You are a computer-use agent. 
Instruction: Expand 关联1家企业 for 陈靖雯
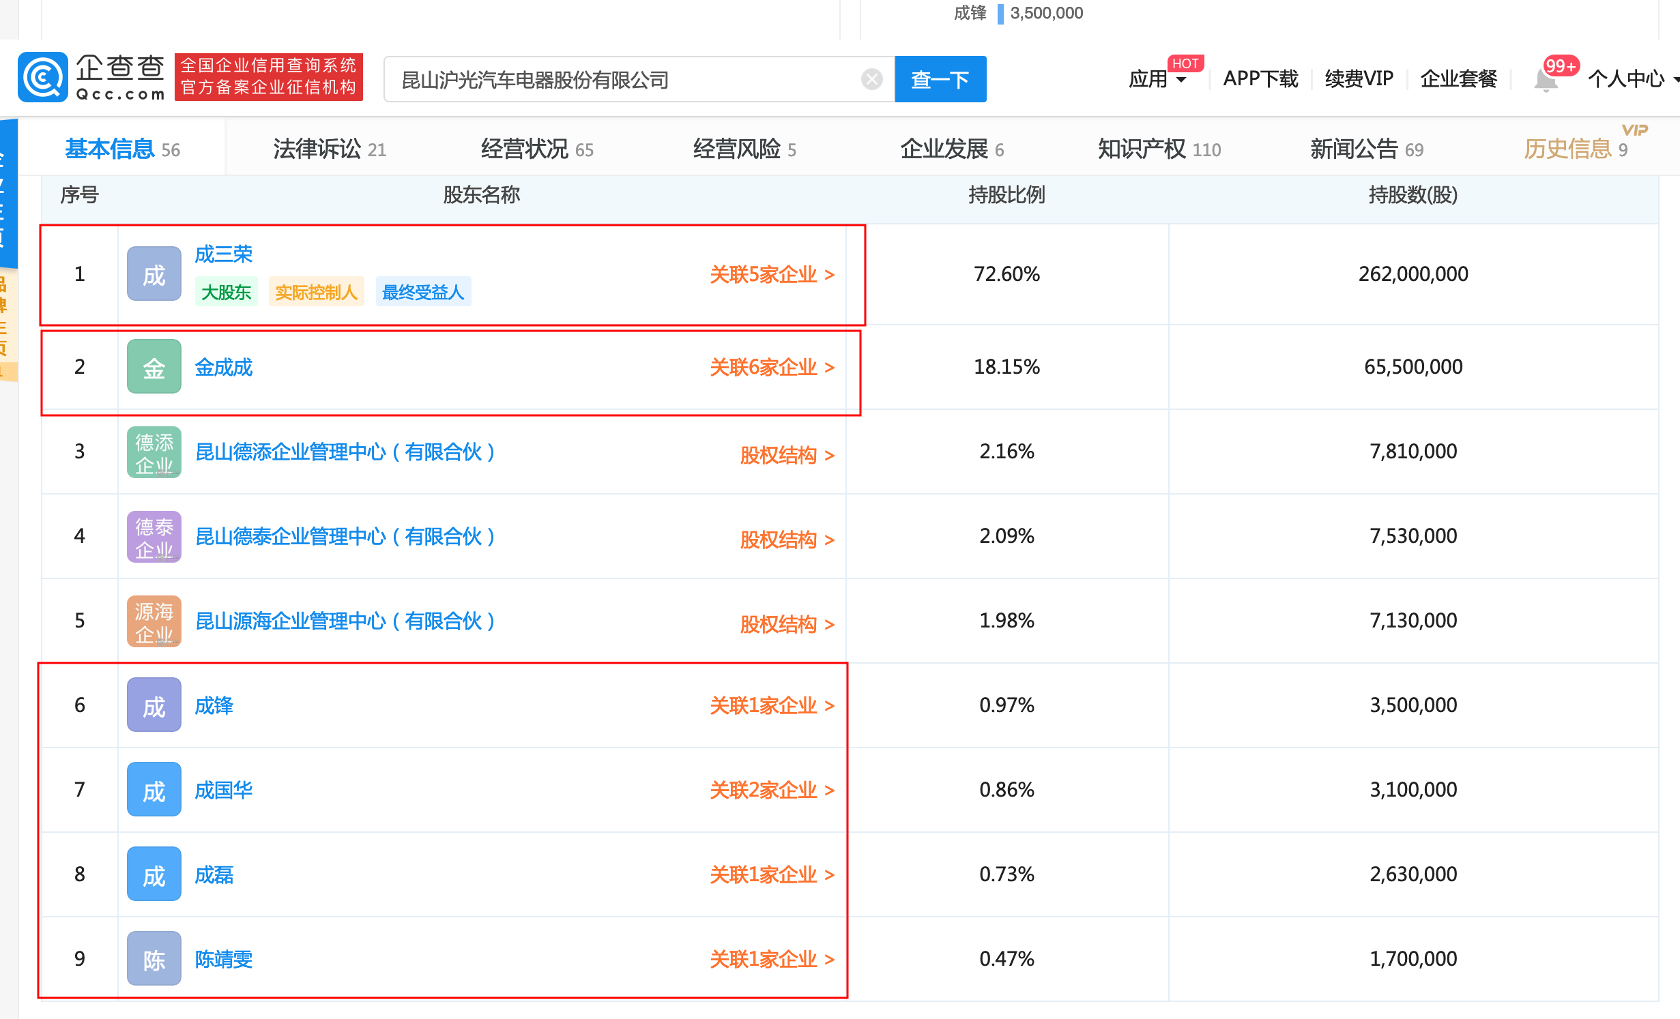772,959
